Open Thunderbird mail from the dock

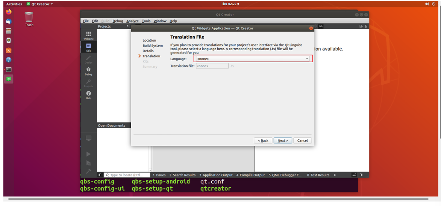tap(9, 21)
